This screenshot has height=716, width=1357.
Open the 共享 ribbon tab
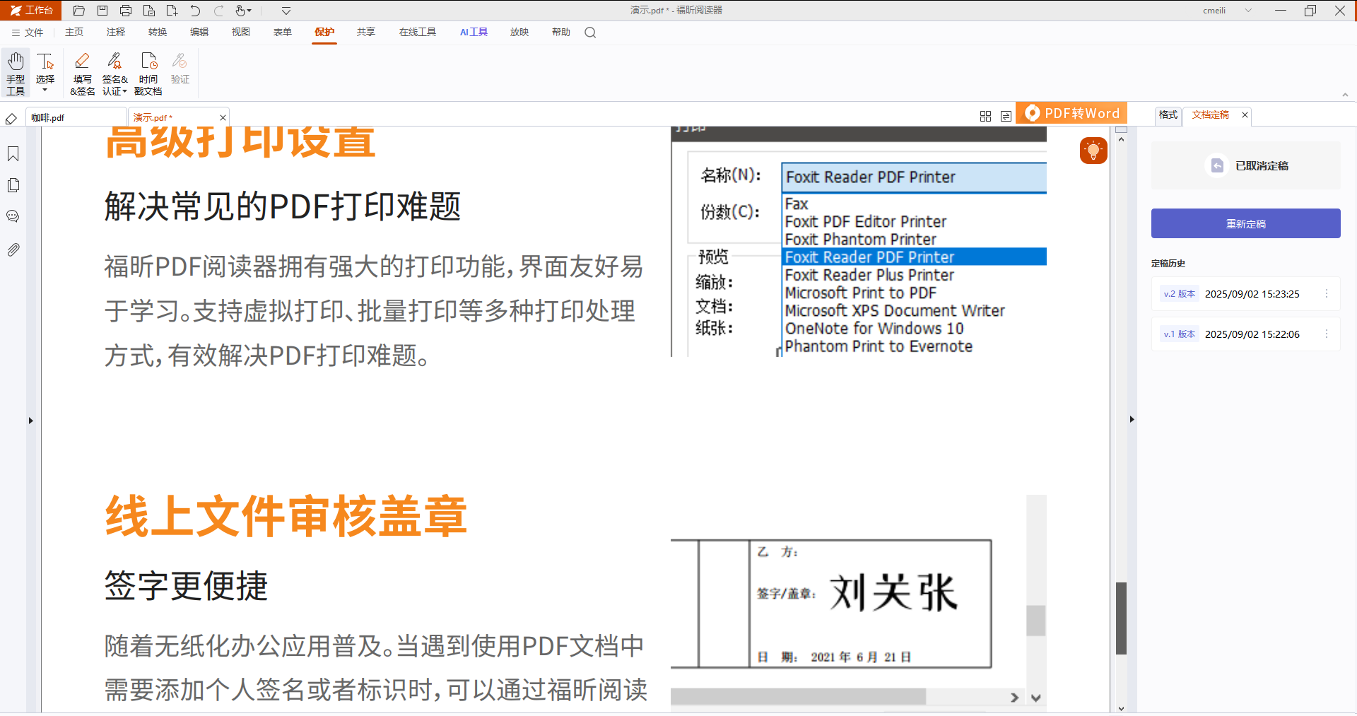366,33
